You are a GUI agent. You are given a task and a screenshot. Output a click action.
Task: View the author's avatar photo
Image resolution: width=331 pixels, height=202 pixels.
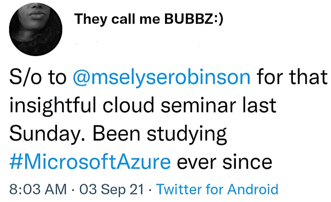(x=35, y=29)
